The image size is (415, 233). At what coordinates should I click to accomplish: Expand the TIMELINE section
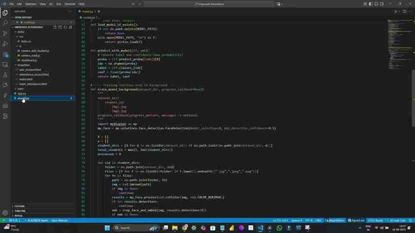20,211
